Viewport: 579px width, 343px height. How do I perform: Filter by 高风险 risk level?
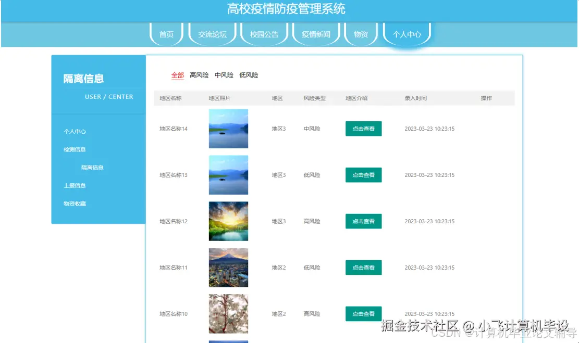click(x=199, y=75)
